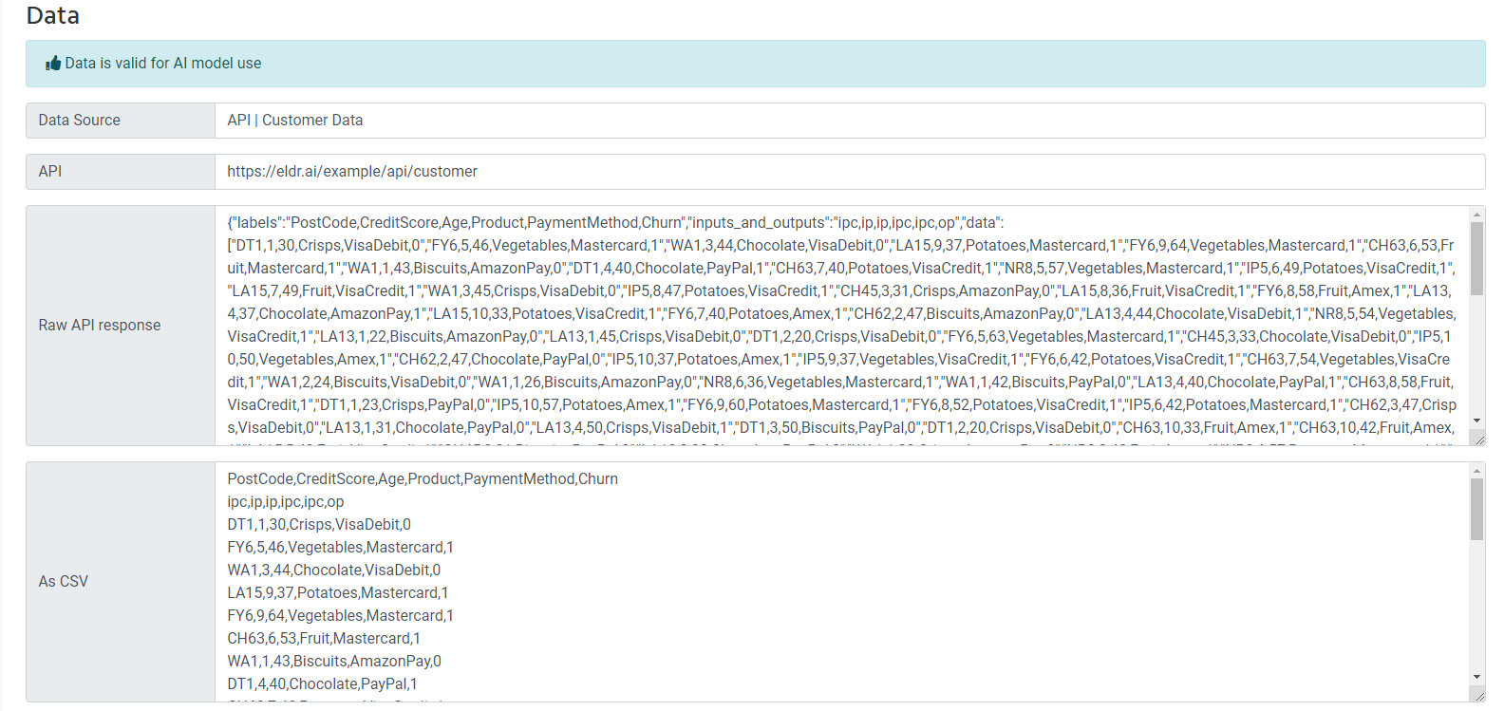Click the Raw API response scroll-up arrow
The width and height of the screenshot is (1504, 711).
point(1476,215)
